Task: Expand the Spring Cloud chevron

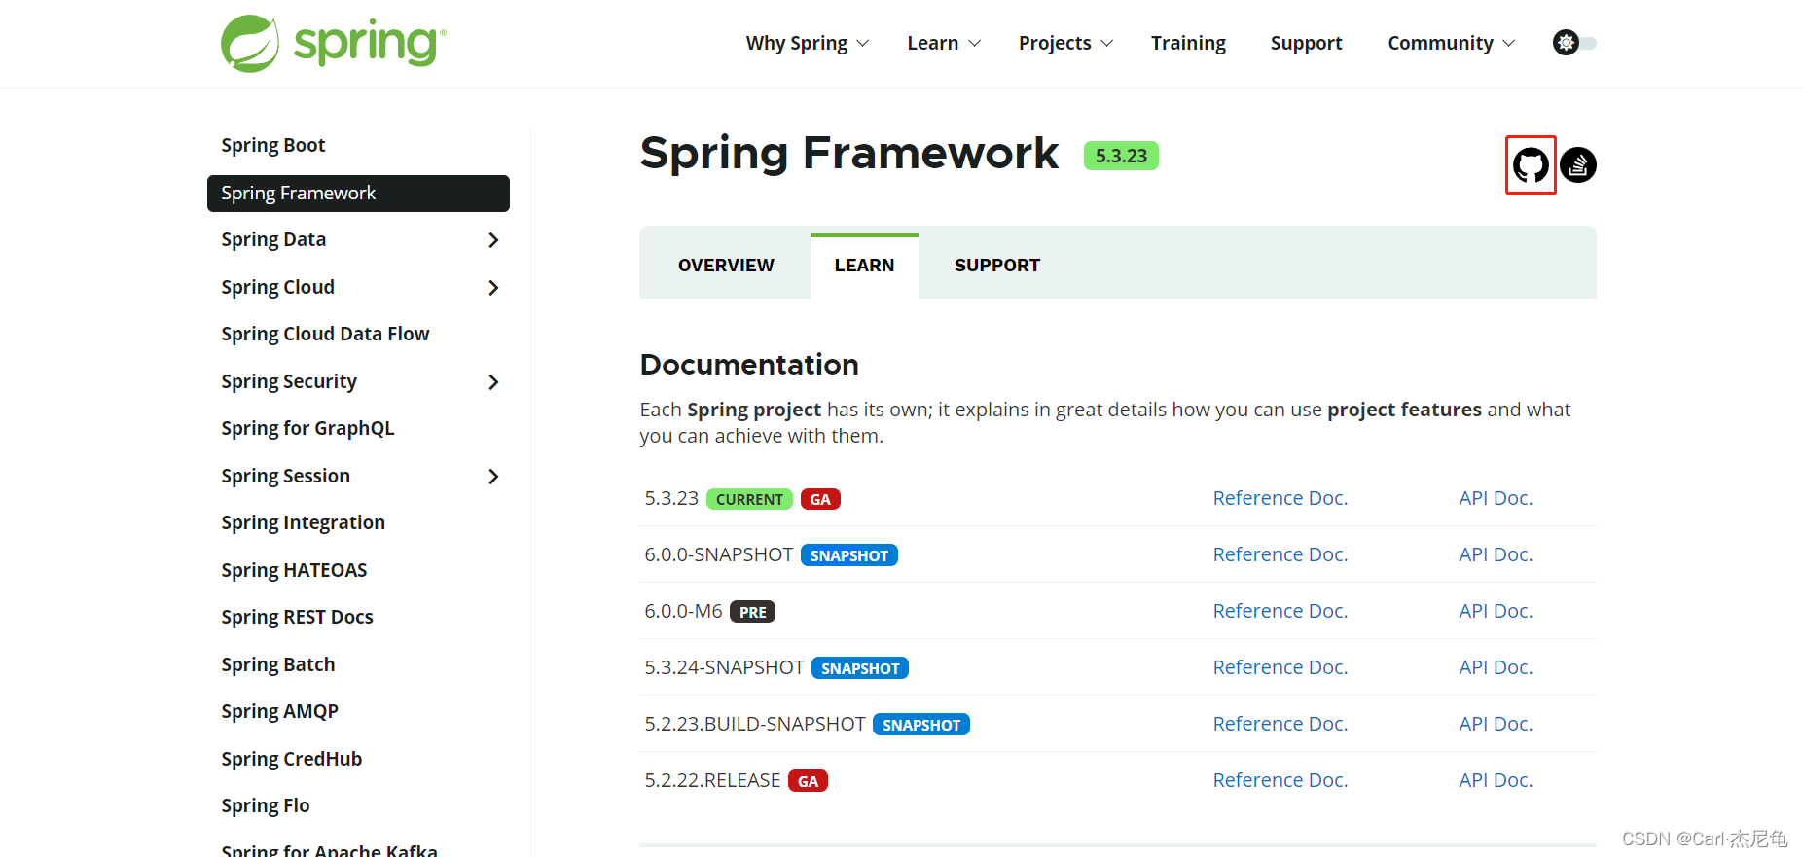Action: [493, 288]
